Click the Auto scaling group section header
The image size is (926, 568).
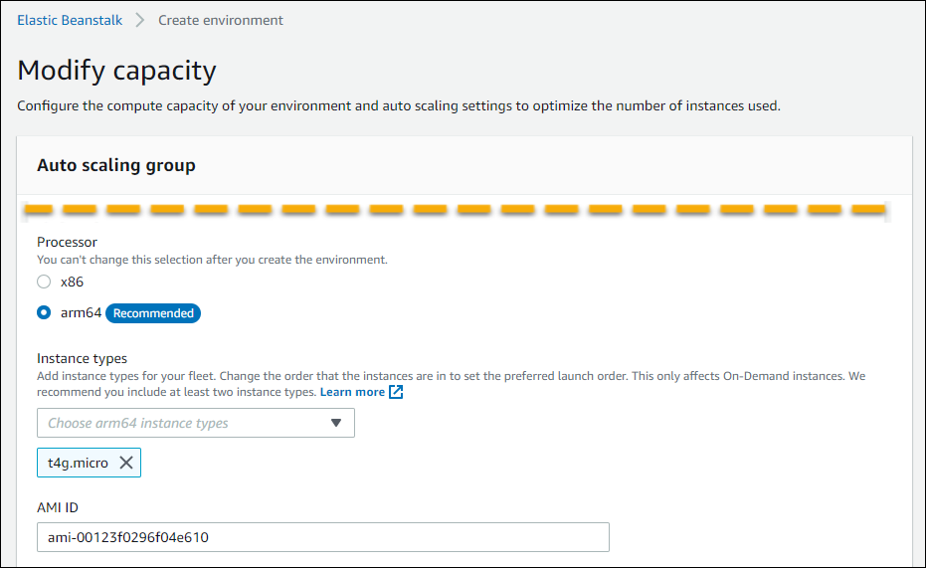pyautogui.click(x=116, y=166)
